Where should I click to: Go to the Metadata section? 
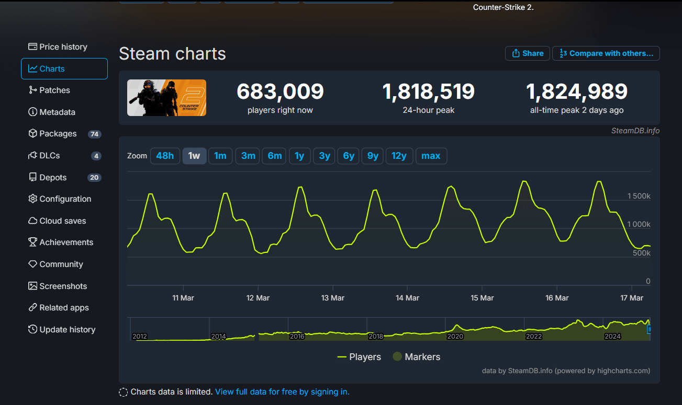[64, 112]
